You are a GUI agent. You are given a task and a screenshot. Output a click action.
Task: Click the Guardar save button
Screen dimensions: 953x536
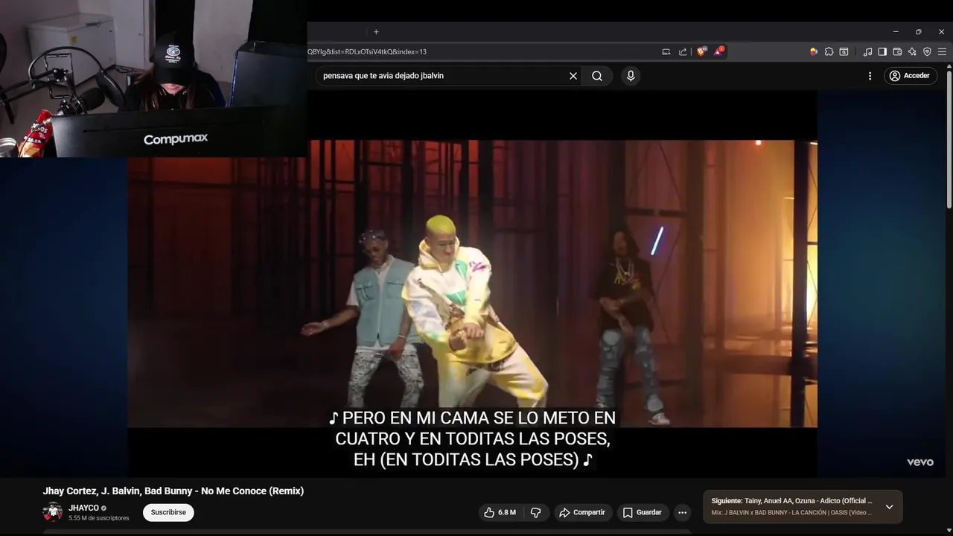(x=643, y=512)
